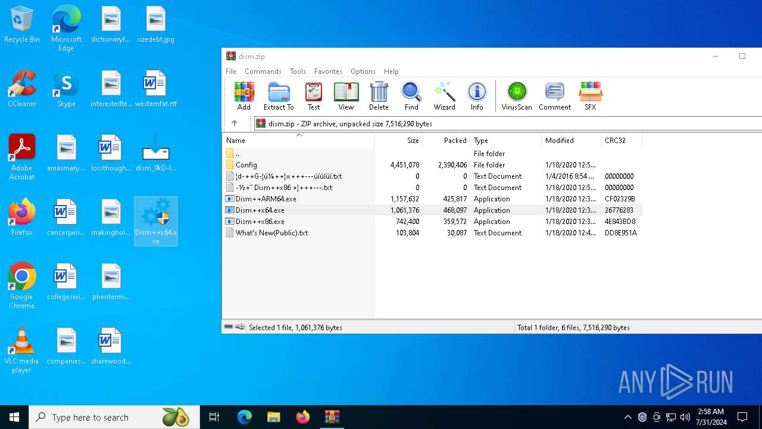The width and height of the screenshot is (762, 429).
Task: Open the Tools menu
Action: pyautogui.click(x=298, y=71)
